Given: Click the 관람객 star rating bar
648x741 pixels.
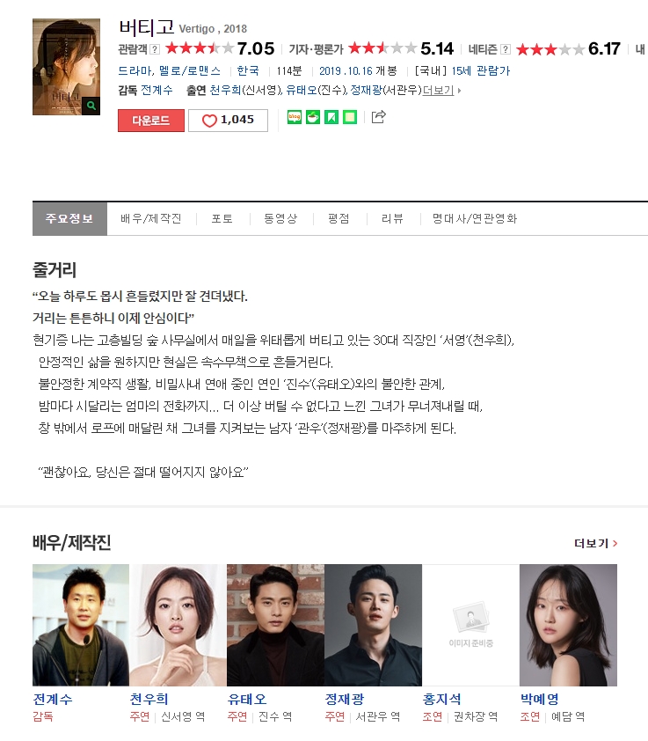Looking at the screenshot, I should (200, 48).
